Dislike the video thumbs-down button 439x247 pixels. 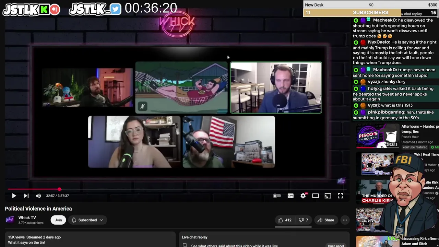click(x=304, y=220)
